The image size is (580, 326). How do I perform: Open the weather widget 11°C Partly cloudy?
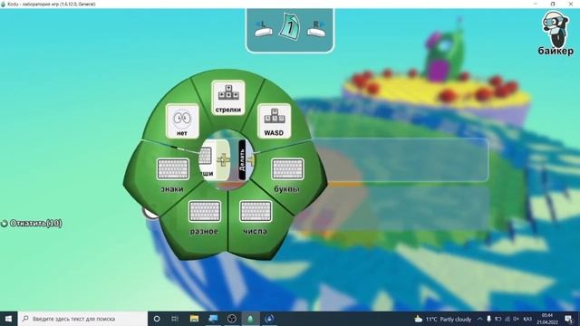[443, 319]
